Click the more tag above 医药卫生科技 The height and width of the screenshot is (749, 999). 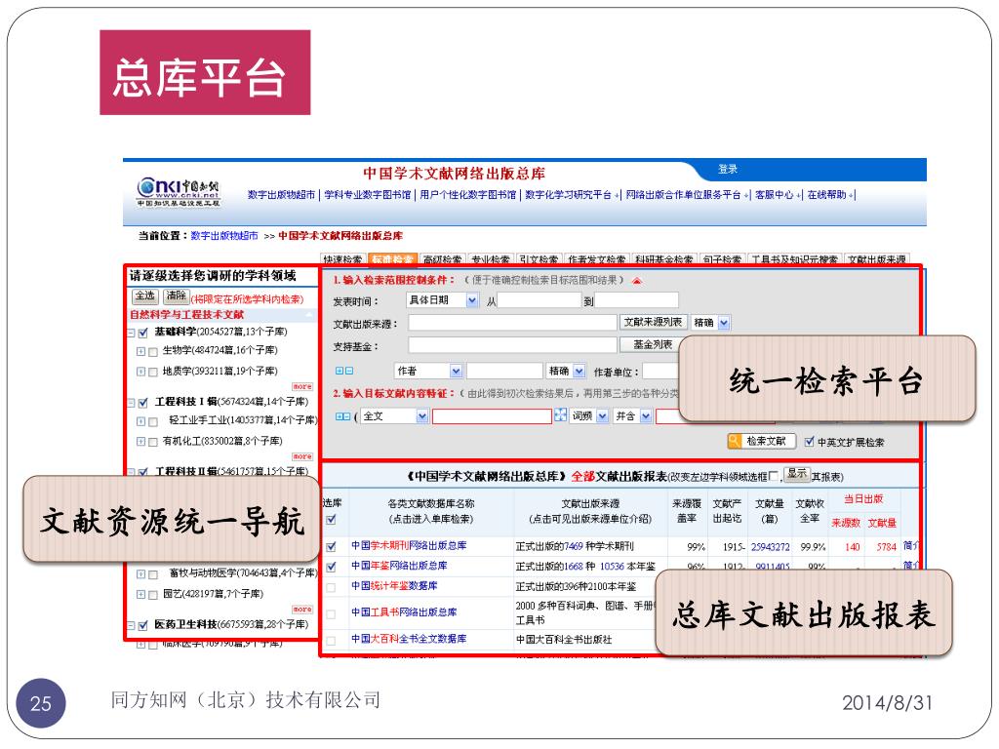[302, 610]
